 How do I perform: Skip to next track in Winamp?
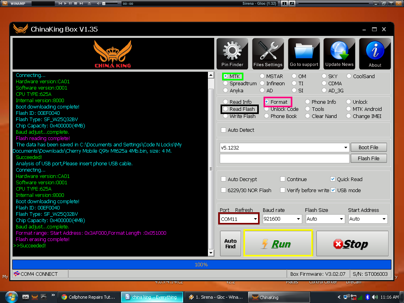(x=81, y=3)
